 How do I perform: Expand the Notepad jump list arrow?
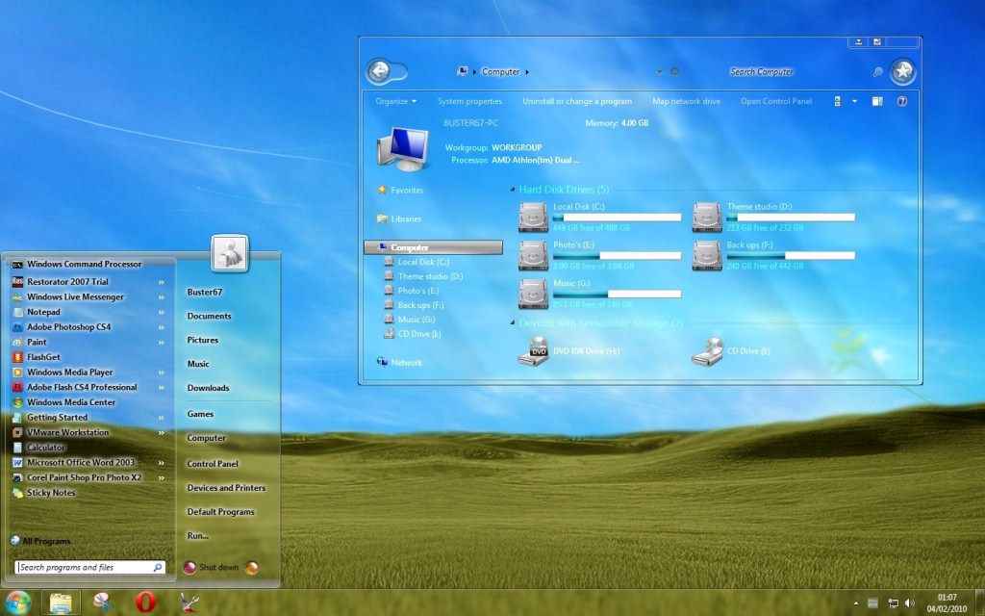coord(160,312)
